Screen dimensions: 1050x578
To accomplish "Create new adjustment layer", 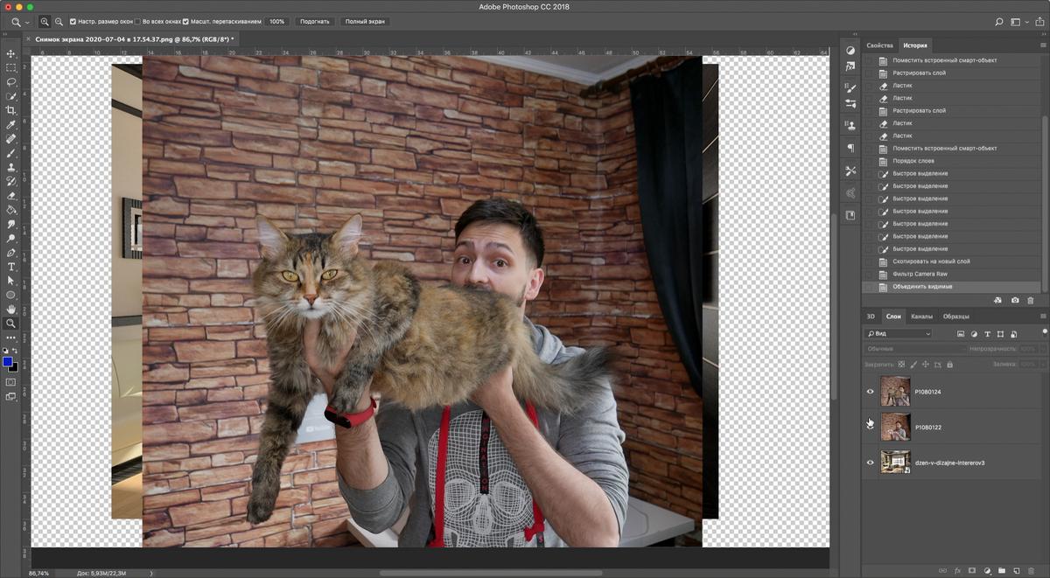I will [x=986, y=570].
